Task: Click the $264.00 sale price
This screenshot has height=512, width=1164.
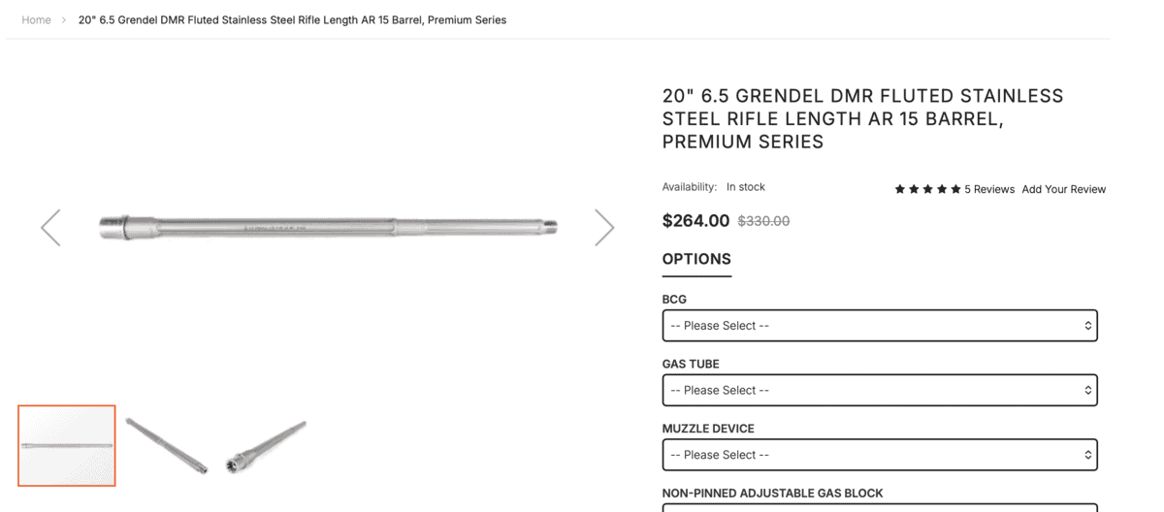Action: coord(695,220)
